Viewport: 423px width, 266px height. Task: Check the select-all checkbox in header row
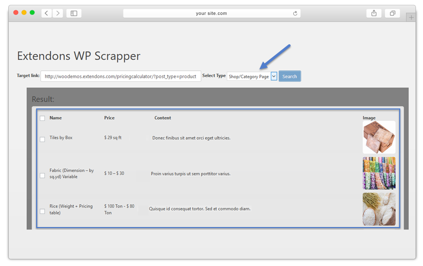click(x=42, y=118)
